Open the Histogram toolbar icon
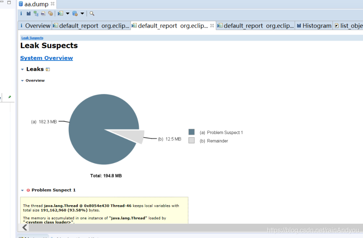The image size is (363, 238). click(x=28, y=14)
